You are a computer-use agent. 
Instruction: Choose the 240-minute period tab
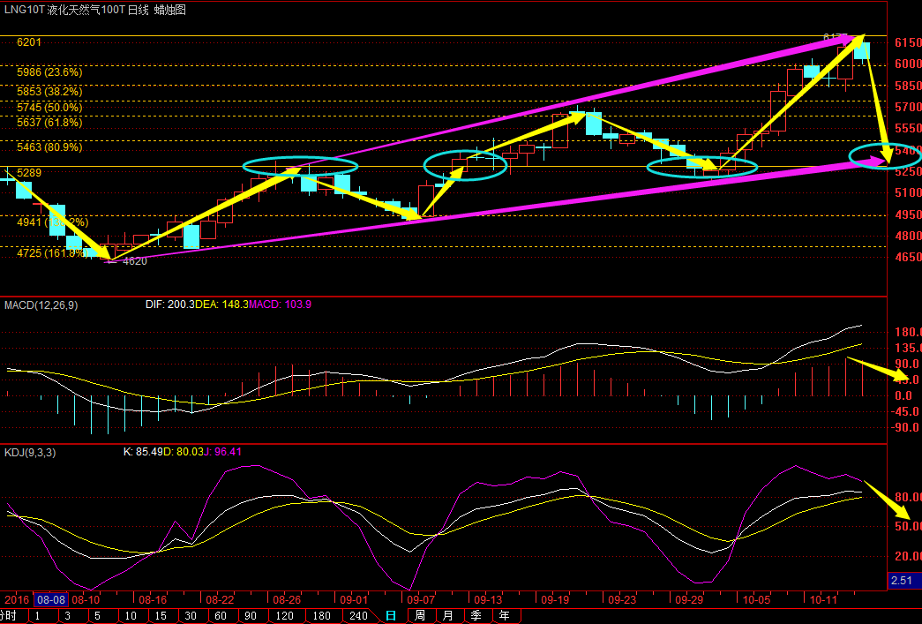click(x=357, y=615)
